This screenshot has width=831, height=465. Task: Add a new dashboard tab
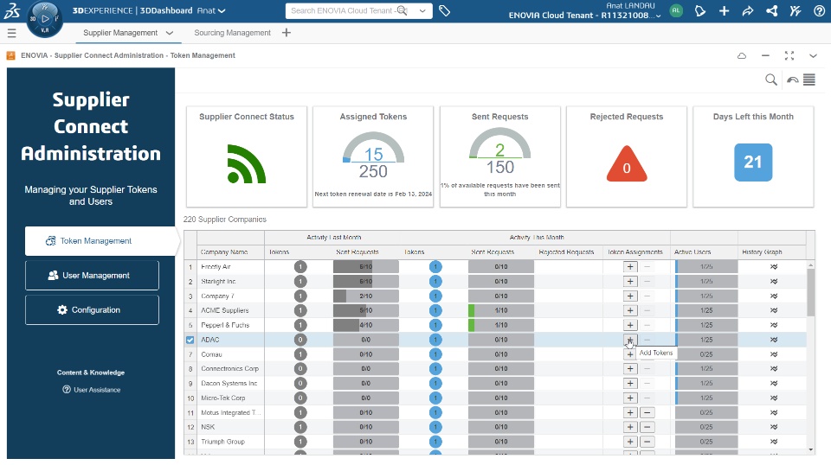(287, 33)
